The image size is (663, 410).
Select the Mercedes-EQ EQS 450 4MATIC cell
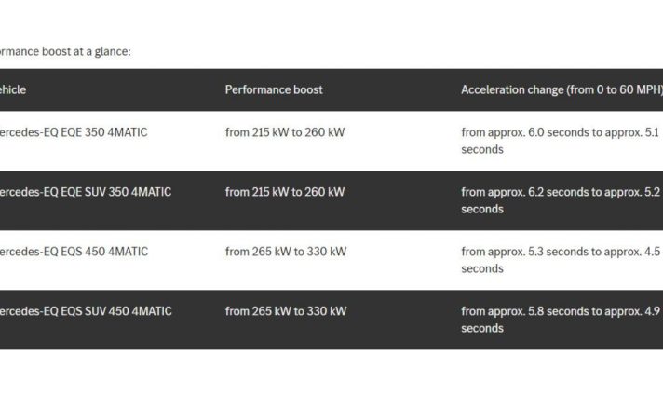[x=74, y=252]
